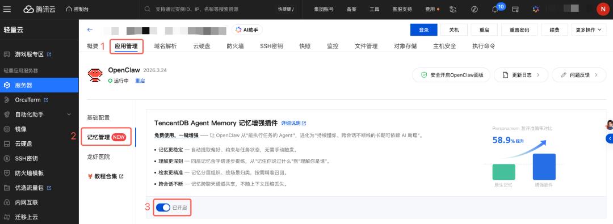Click the 登录 button

tap(424, 29)
